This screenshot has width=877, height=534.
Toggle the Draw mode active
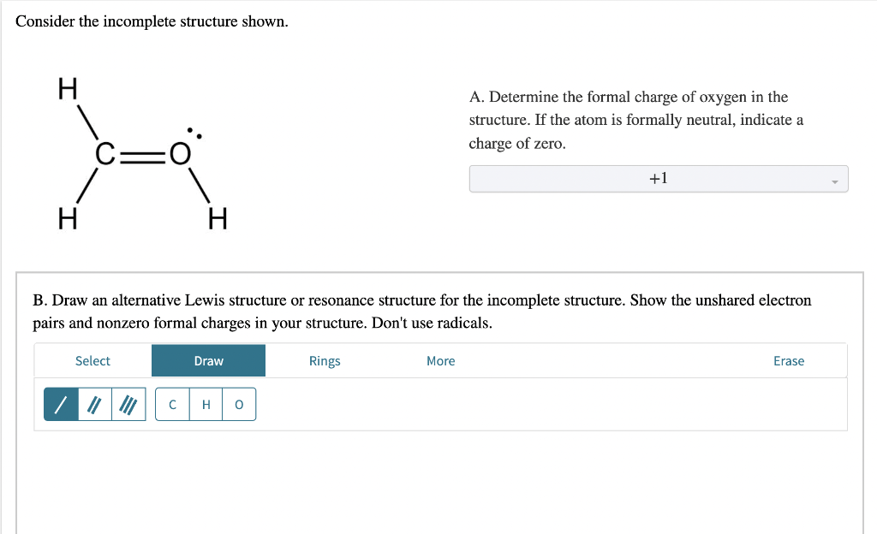coord(208,360)
